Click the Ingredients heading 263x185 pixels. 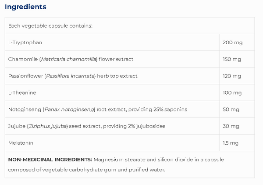point(25,7)
